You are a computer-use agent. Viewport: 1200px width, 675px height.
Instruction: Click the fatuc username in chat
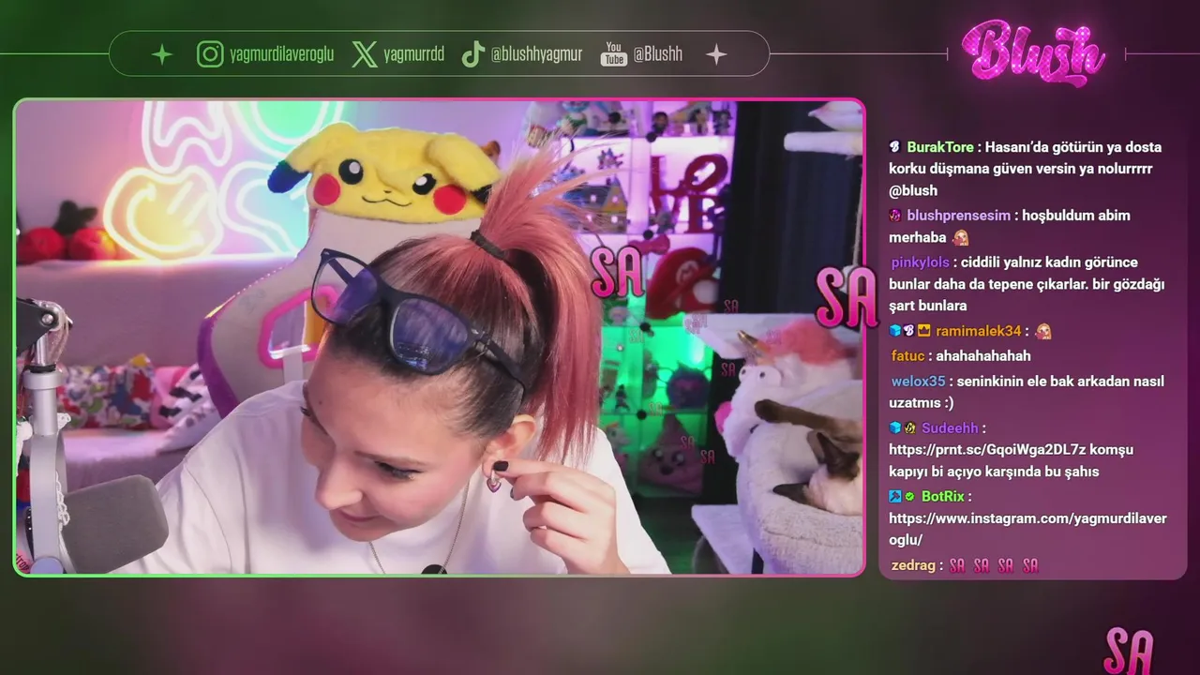coord(907,356)
